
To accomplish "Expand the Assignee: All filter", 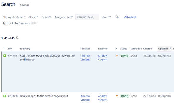I will click(64, 17).
